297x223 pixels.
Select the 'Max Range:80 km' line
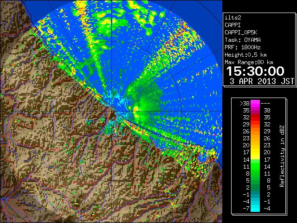click(249, 62)
